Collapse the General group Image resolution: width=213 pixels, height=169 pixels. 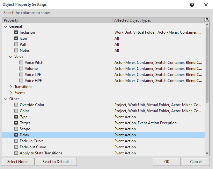point(6,26)
